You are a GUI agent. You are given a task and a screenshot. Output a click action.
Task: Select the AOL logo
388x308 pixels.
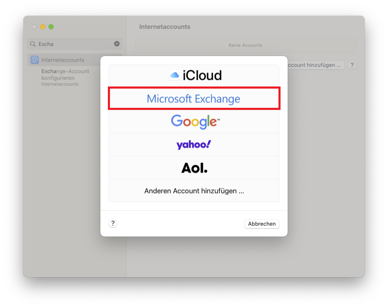pyautogui.click(x=194, y=167)
